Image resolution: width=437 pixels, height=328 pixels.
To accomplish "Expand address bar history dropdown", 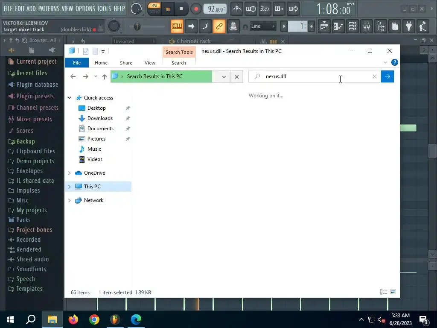I will pyautogui.click(x=224, y=77).
